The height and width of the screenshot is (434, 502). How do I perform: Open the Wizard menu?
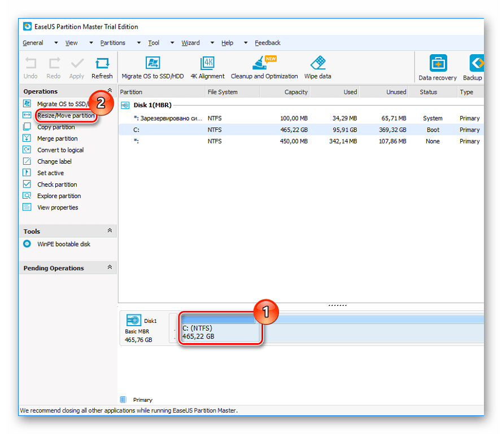[x=190, y=43]
